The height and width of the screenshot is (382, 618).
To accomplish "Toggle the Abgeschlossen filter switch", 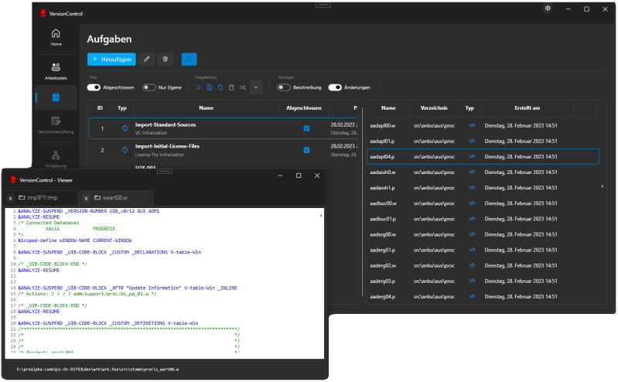I will [x=94, y=87].
